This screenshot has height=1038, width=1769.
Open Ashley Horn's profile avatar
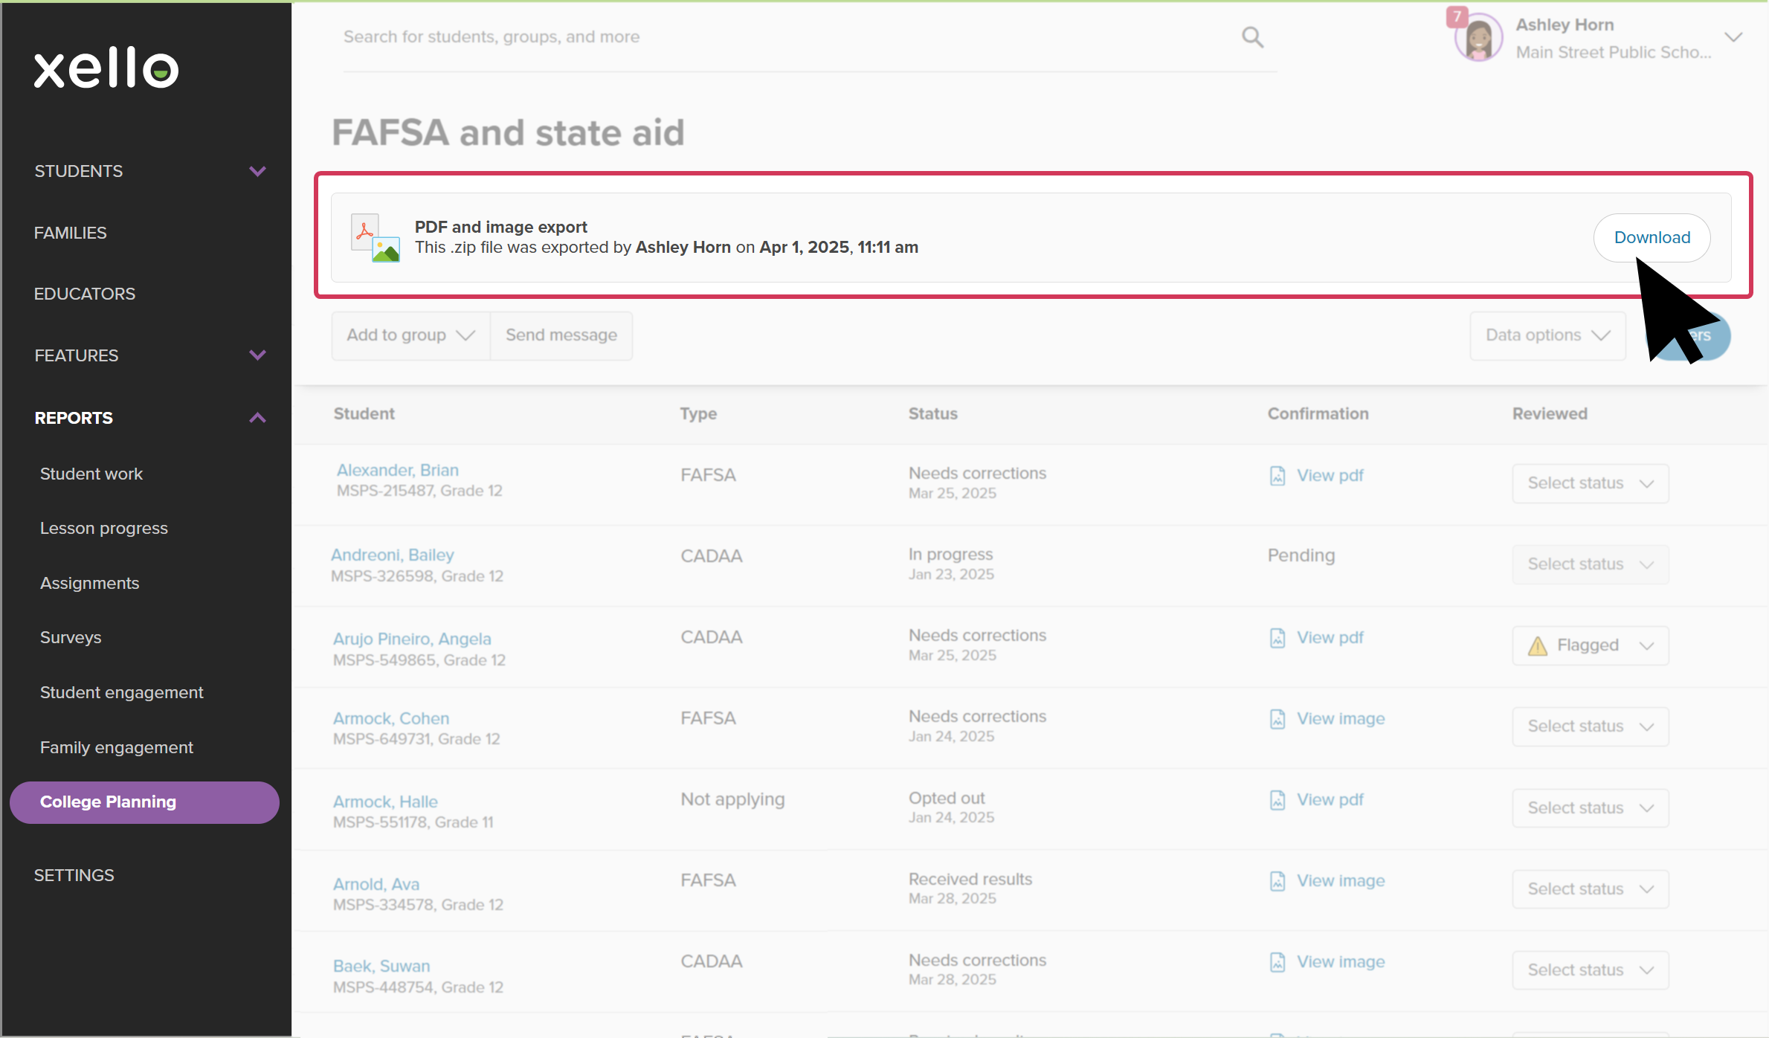1478,39
